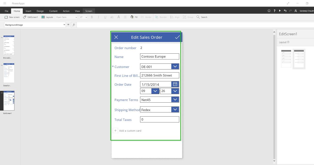Viewport: 314px width, 165px height.
Task: Undo the last action
Action: [x=285, y=11]
